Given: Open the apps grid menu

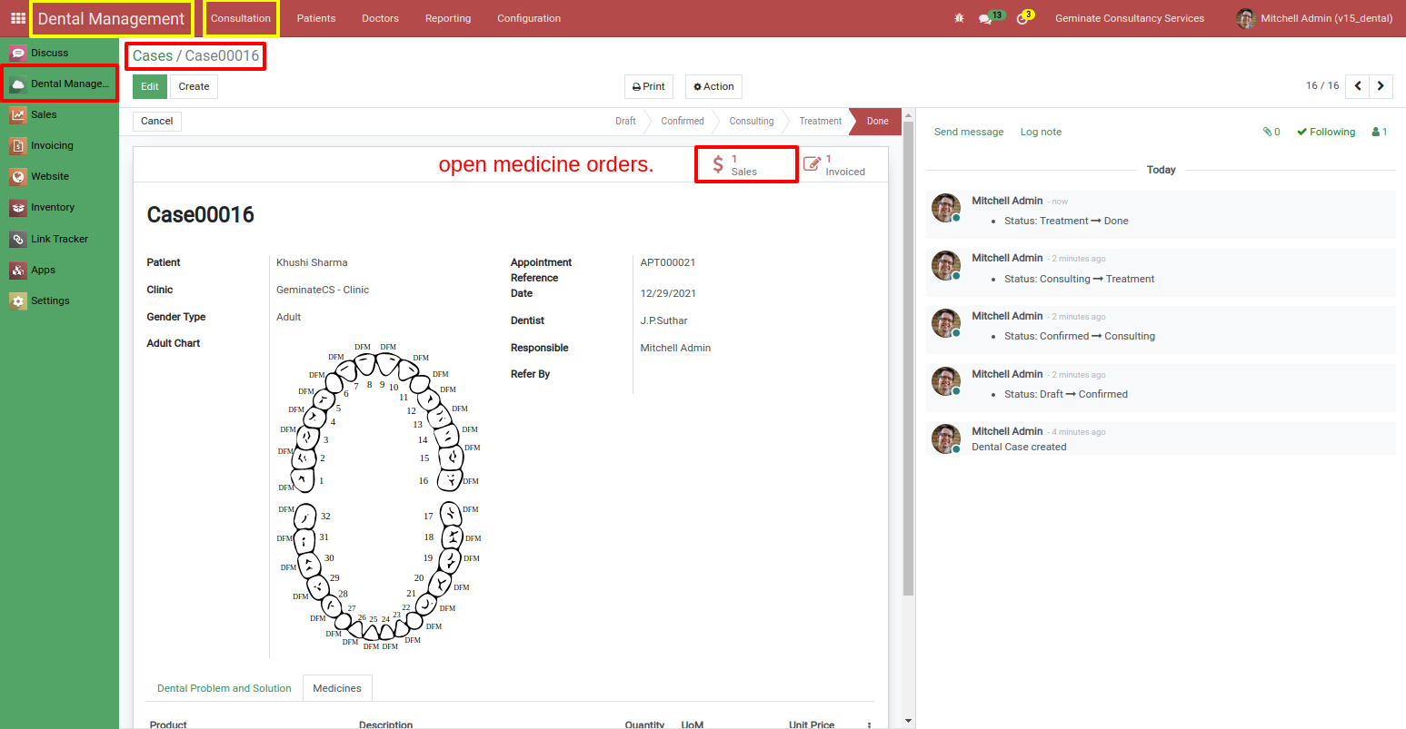Looking at the screenshot, I should (17, 17).
